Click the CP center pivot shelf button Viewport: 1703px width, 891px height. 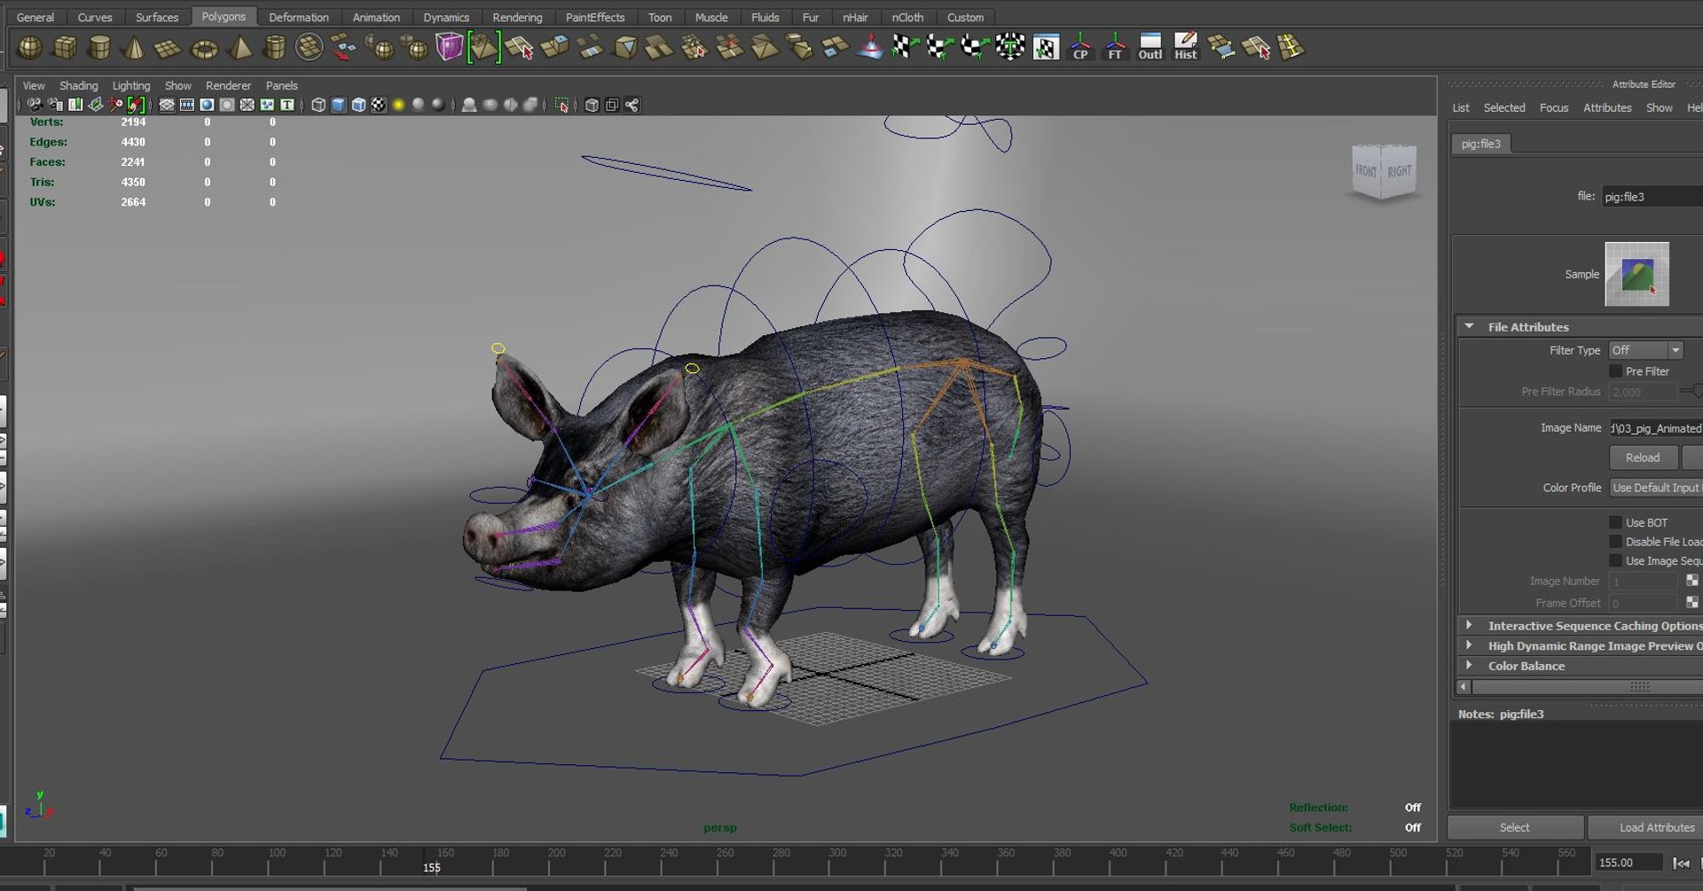pos(1080,47)
